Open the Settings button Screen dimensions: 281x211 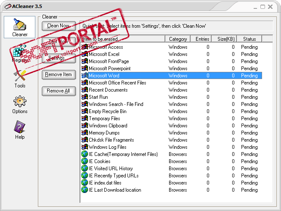tap(58, 58)
